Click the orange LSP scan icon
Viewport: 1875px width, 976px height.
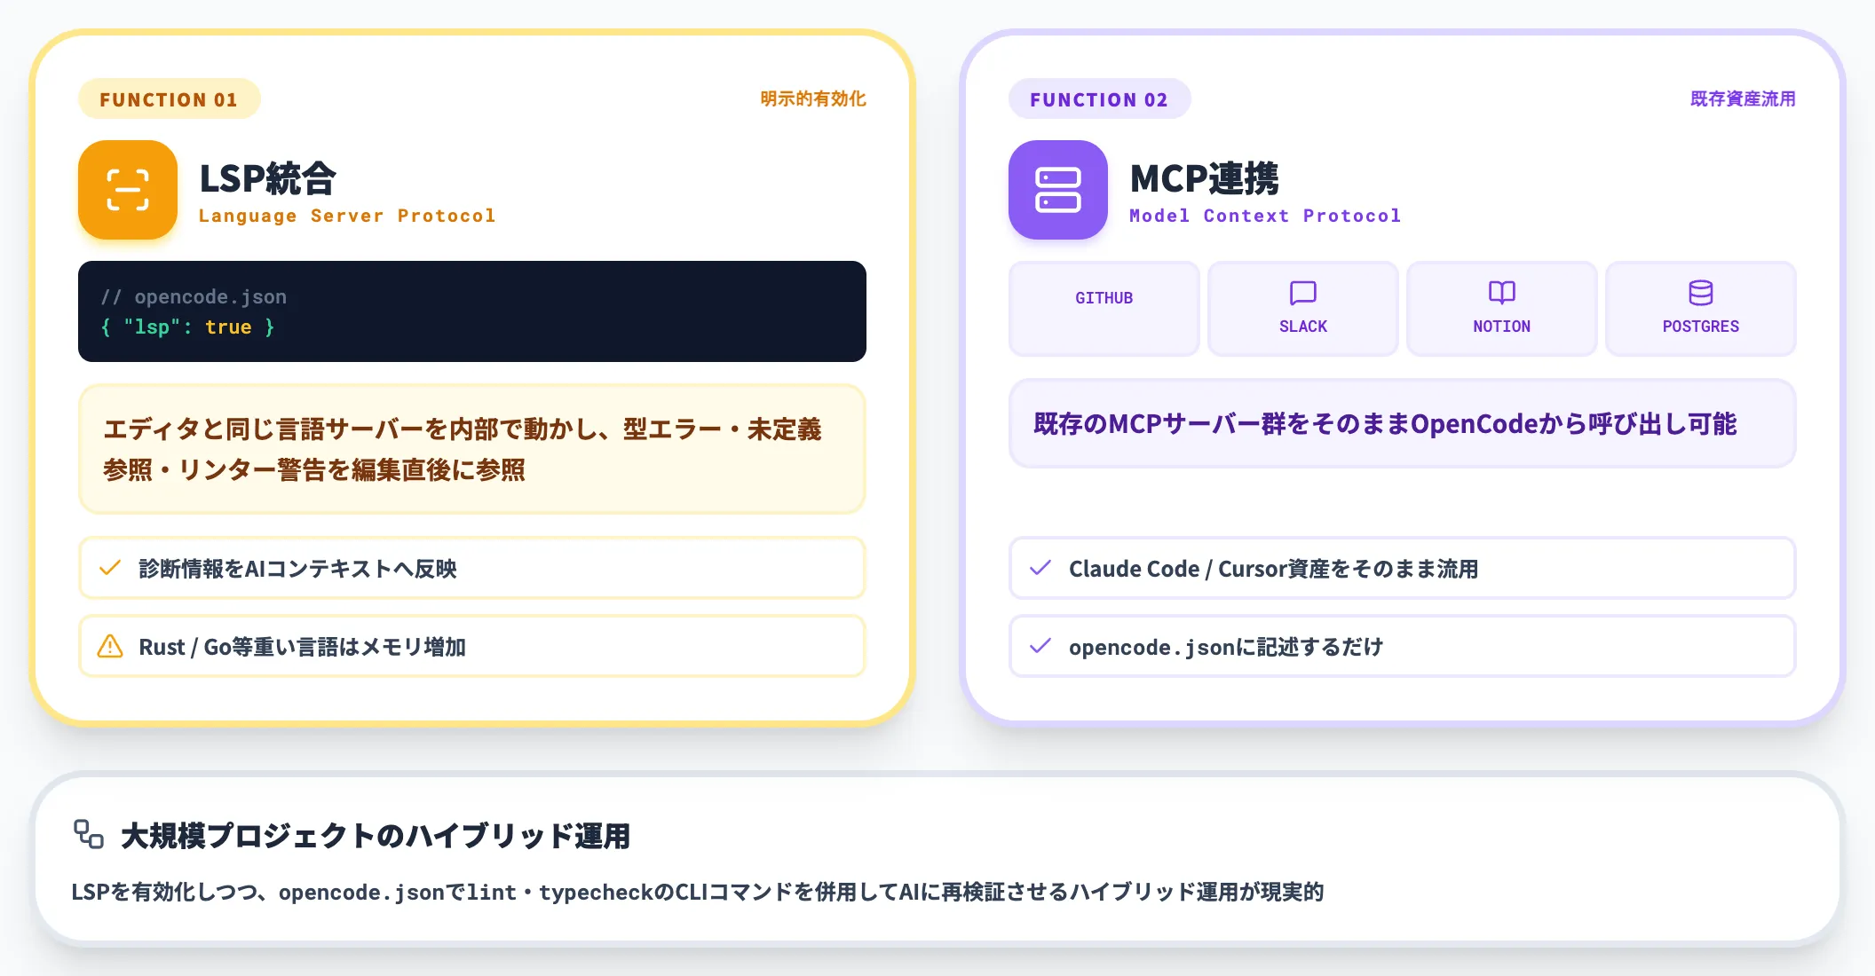click(x=128, y=190)
